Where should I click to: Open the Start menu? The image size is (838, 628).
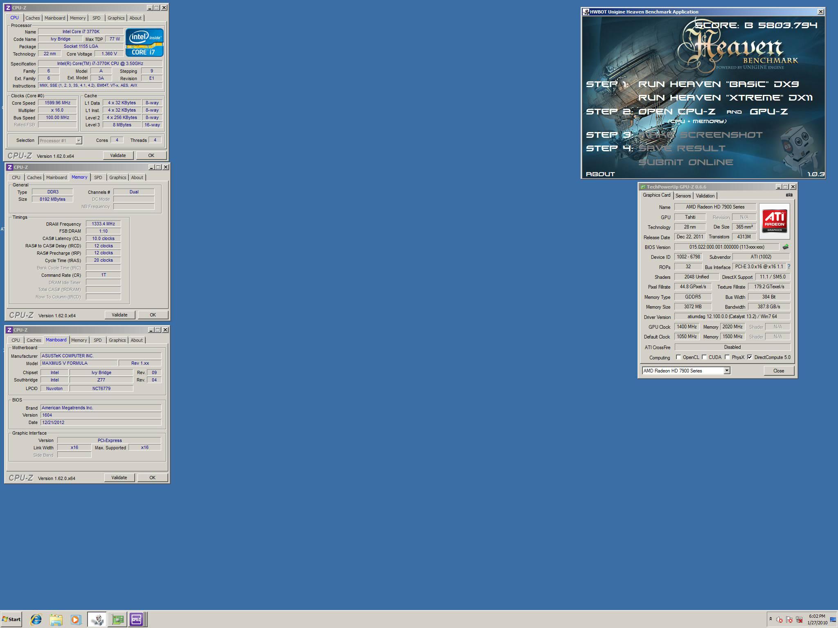tap(11, 619)
